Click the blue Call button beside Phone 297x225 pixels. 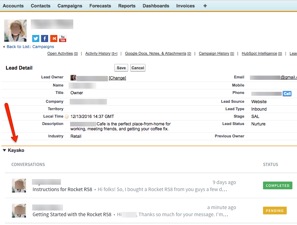(287, 94)
